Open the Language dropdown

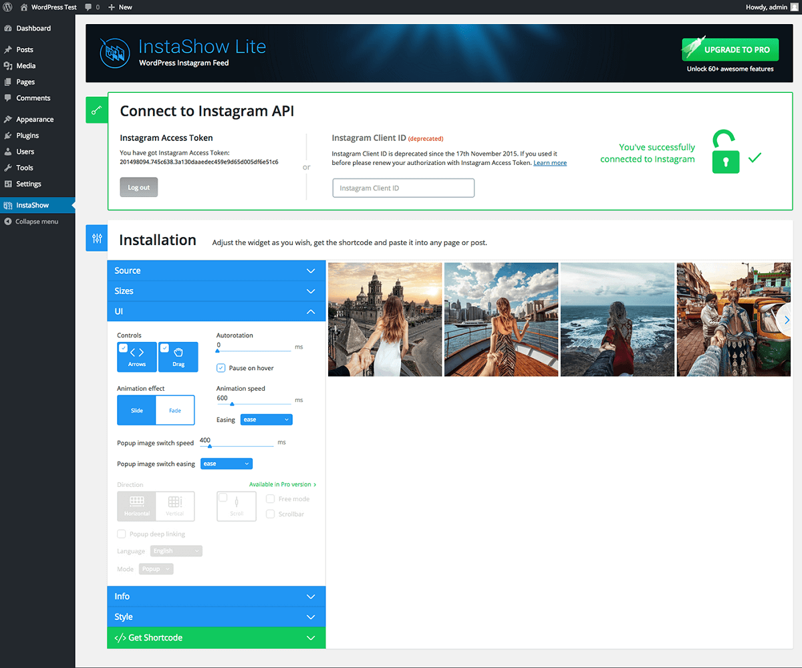(176, 551)
